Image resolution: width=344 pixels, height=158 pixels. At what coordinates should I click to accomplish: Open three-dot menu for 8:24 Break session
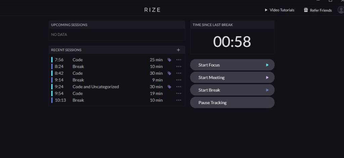coord(179,67)
